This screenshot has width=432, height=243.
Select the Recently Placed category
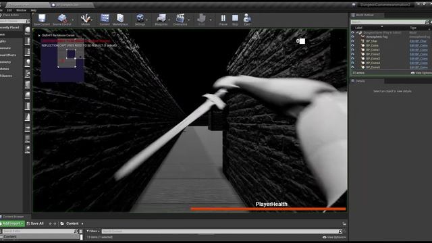[x=10, y=28]
